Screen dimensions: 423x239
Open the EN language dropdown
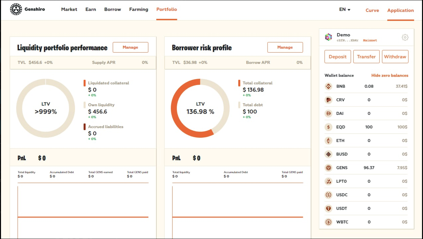(x=345, y=10)
